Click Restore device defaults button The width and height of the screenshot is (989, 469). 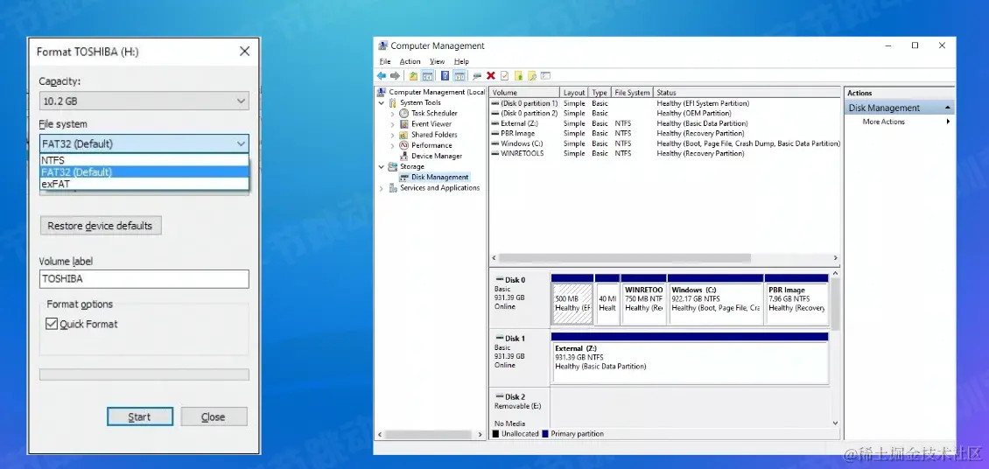click(x=100, y=226)
